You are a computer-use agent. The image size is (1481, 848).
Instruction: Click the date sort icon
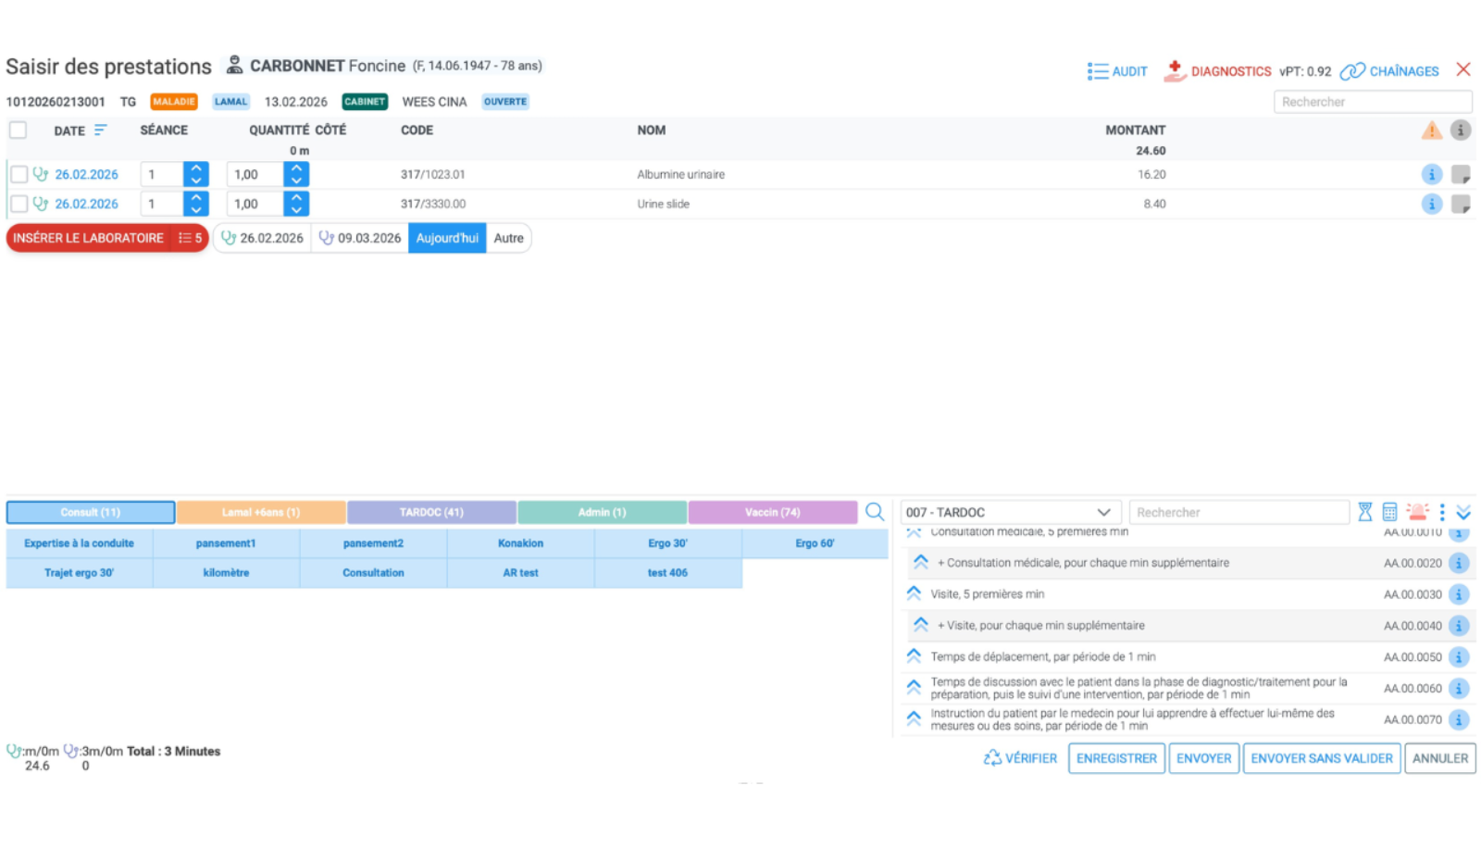(x=101, y=131)
